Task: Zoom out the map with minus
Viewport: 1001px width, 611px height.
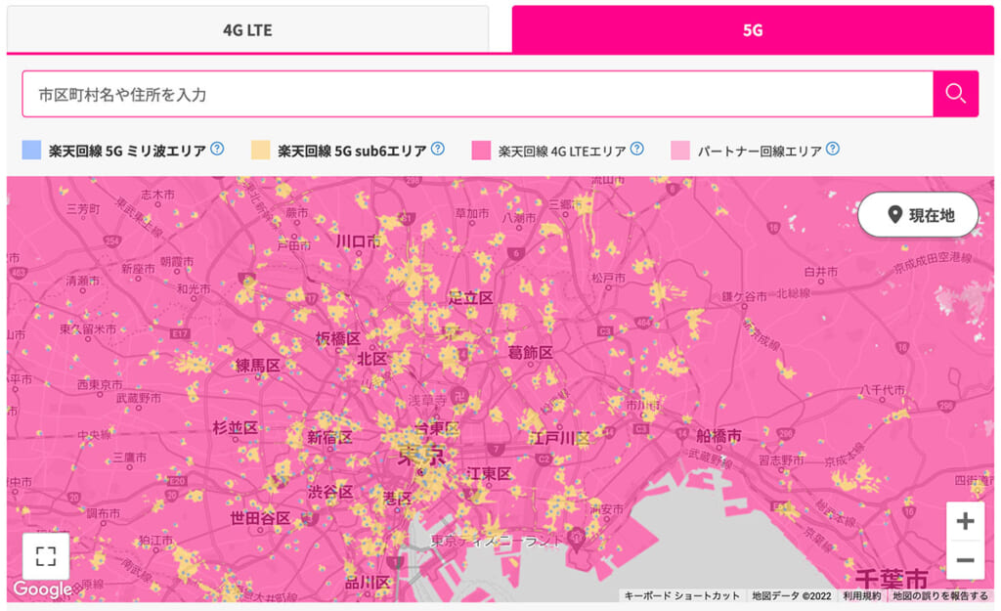Action: [965, 560]
